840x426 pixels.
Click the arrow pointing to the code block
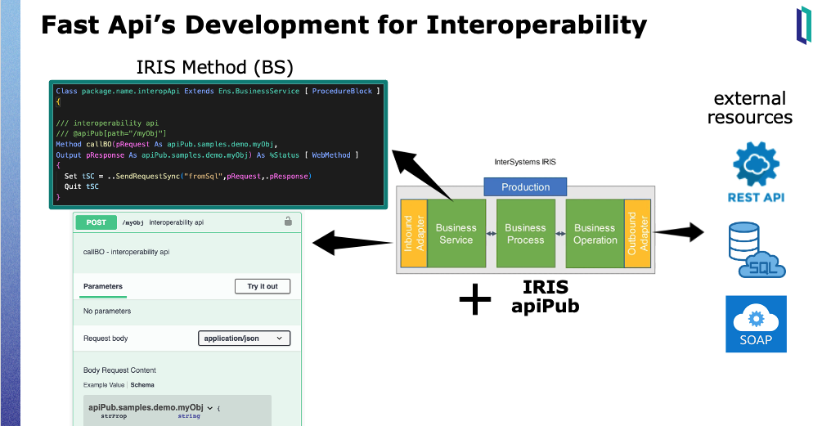point(421,173)
